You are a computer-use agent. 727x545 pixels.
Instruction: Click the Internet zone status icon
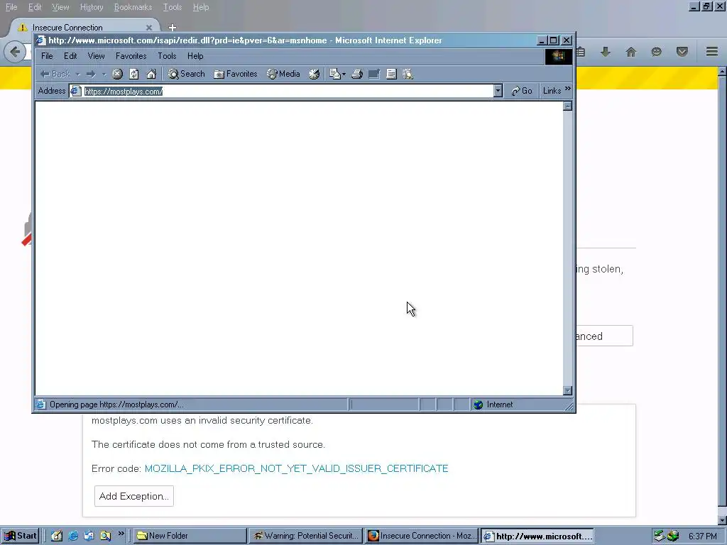pos(479,404)
